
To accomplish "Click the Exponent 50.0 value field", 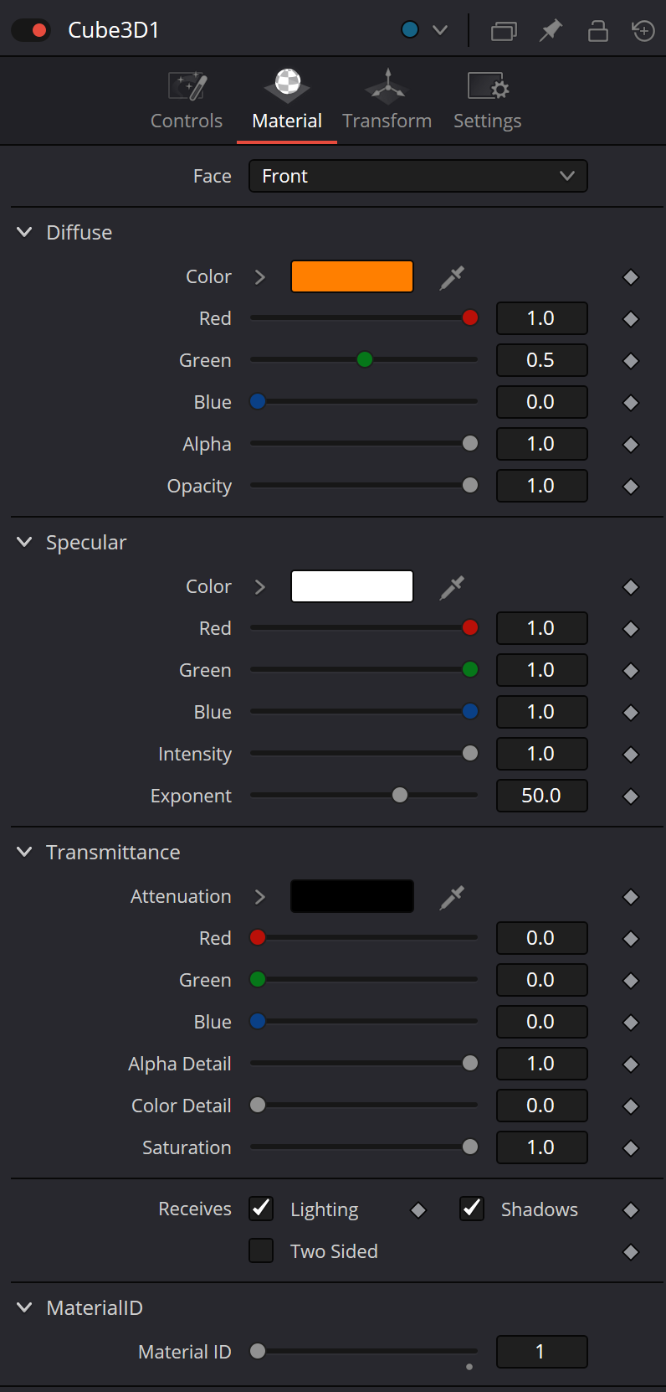I will pyautogui.click(x=542, y=796).
